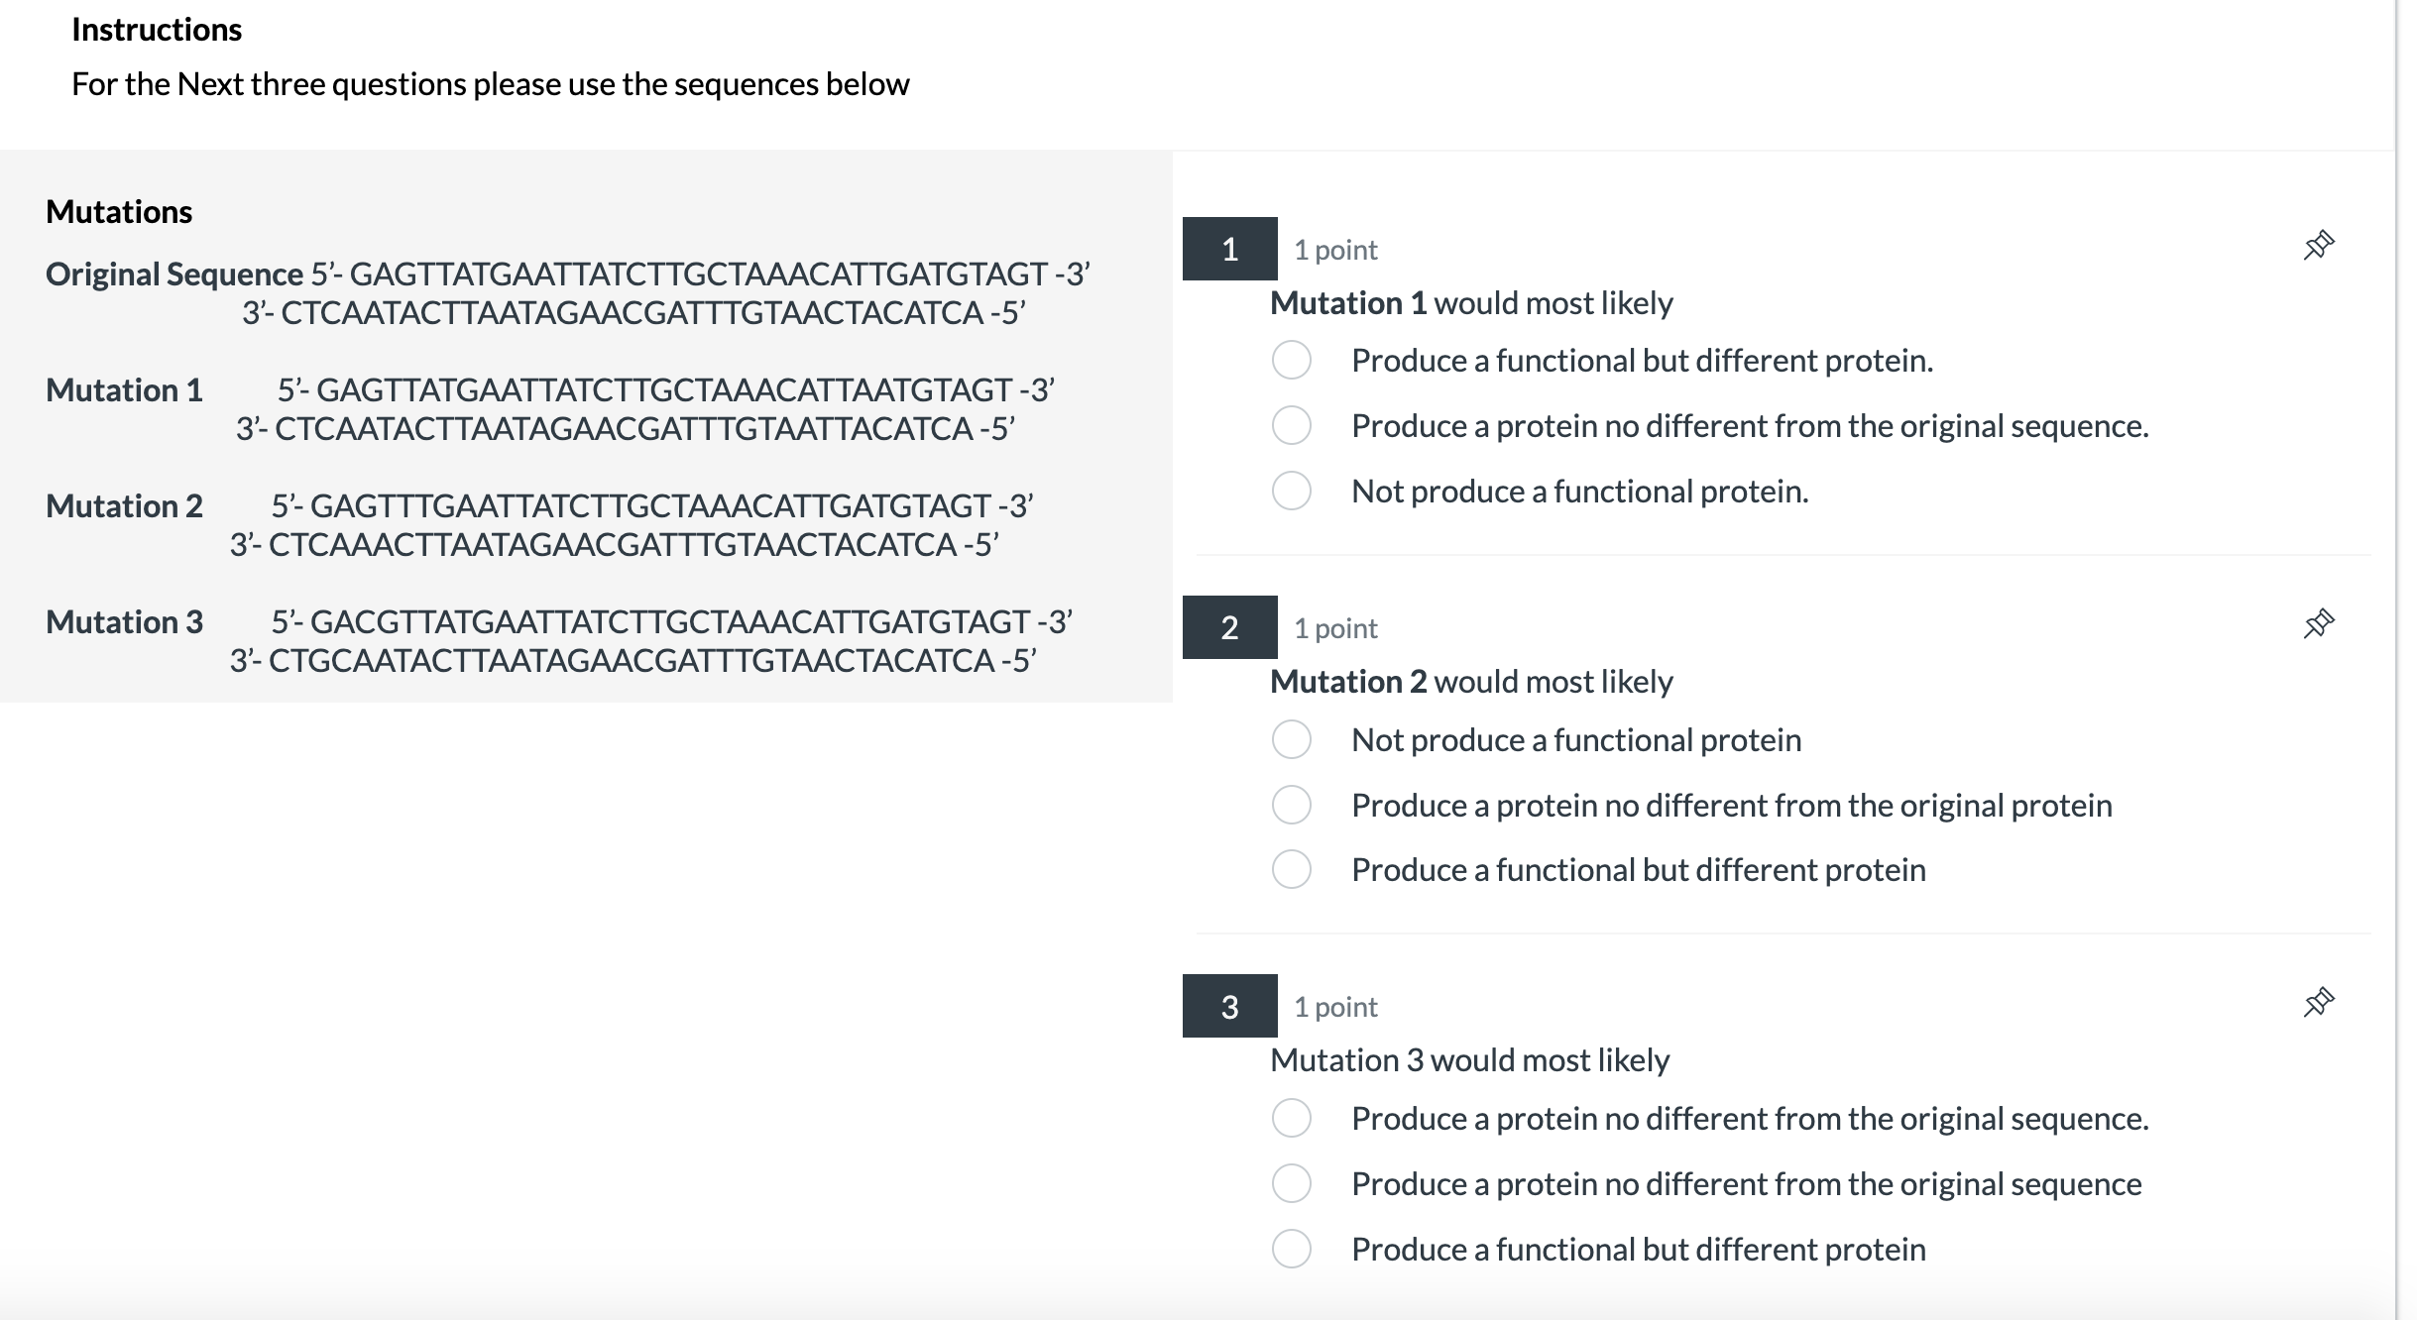Pick 'functional but different protein' for Mutation 2
Viewport: 2417px width, 1320px height.
pyautogui.click(x=1292, y=869)
